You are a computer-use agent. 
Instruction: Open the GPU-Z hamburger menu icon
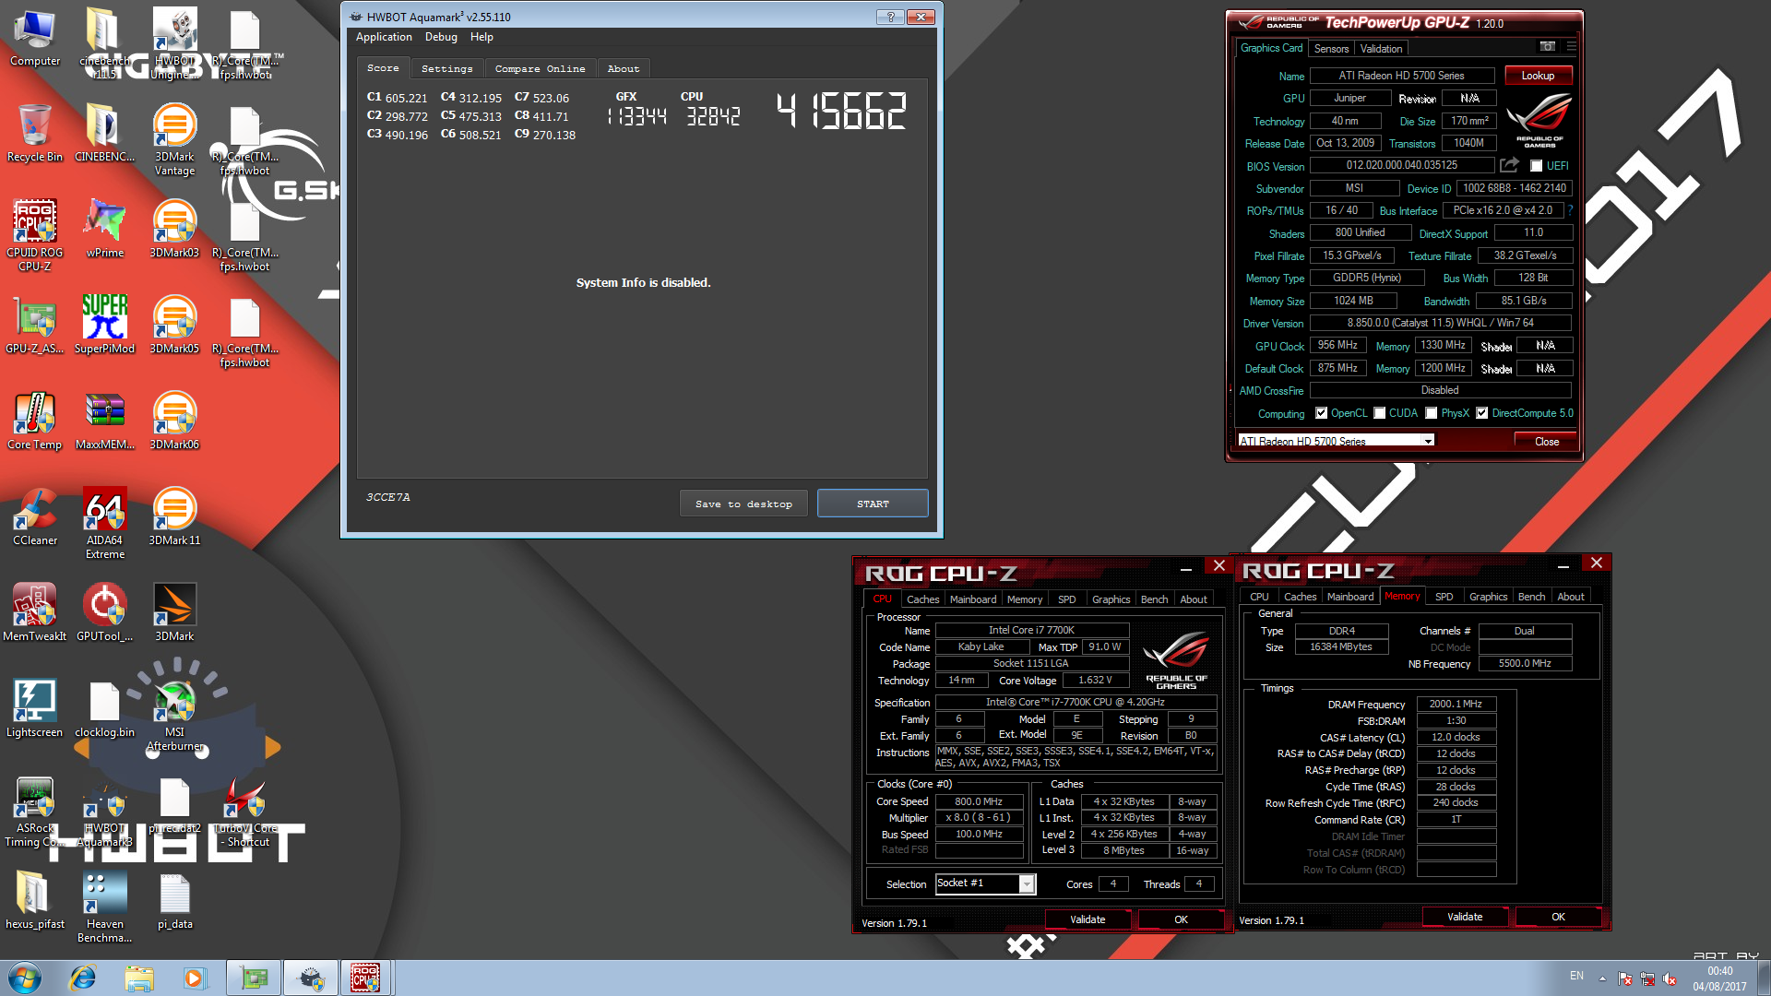click(1571, 47)
